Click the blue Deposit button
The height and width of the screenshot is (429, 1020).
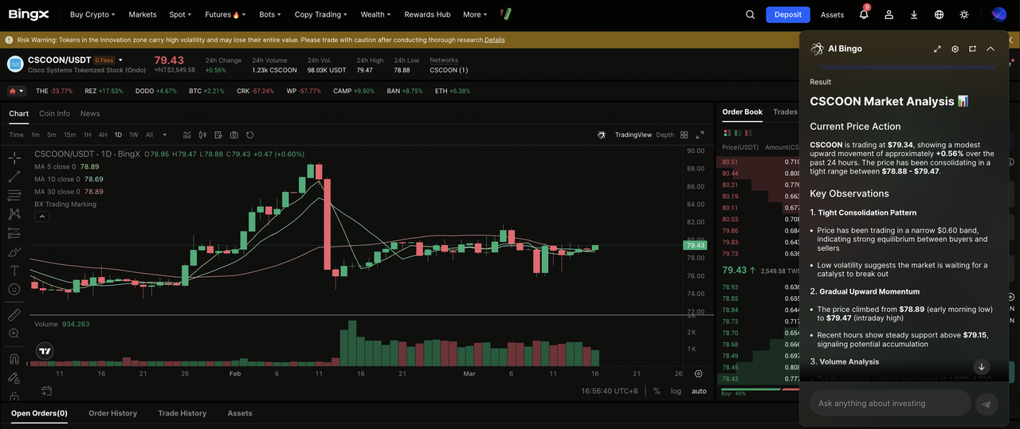click(x=787, y=14)
